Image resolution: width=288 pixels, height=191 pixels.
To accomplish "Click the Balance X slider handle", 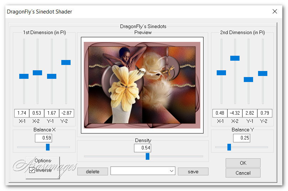I will [x=48, y=147].
